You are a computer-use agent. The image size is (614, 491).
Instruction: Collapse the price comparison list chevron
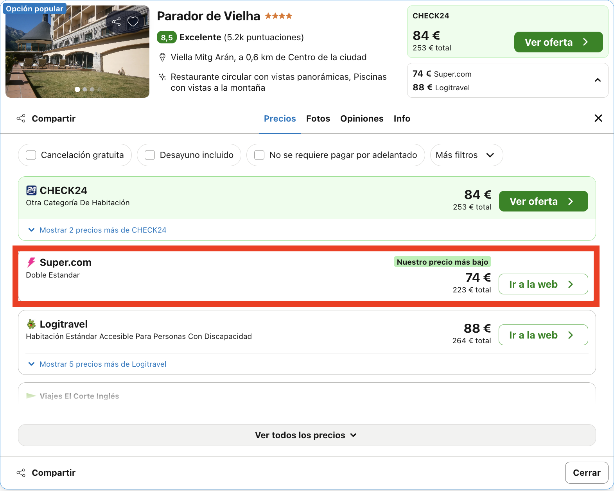(x=598, y=80)
